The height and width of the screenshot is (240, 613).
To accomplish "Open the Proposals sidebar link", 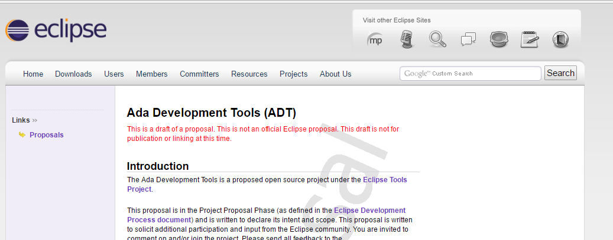I will pyautogui.click(x=47, y=135).
